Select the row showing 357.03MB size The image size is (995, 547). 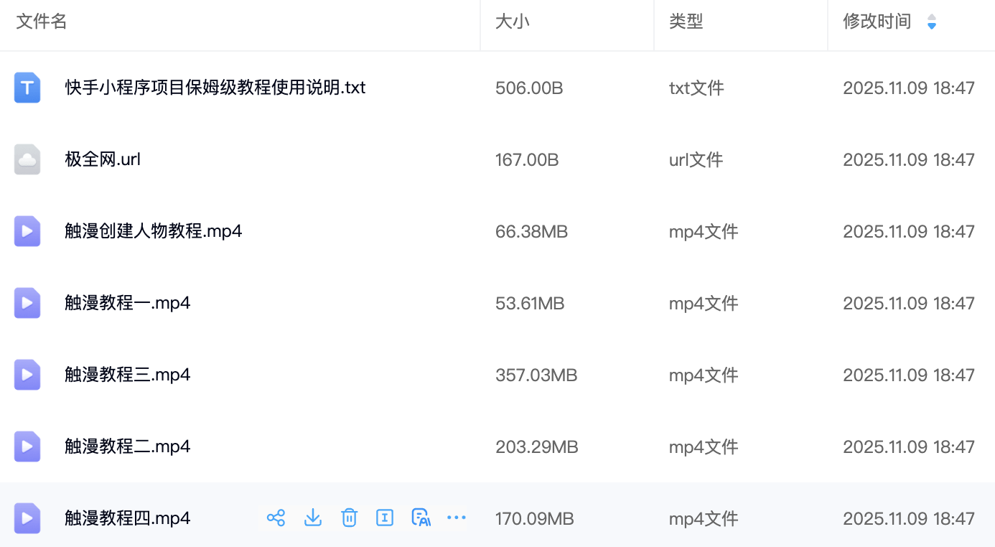coord(536,375)
